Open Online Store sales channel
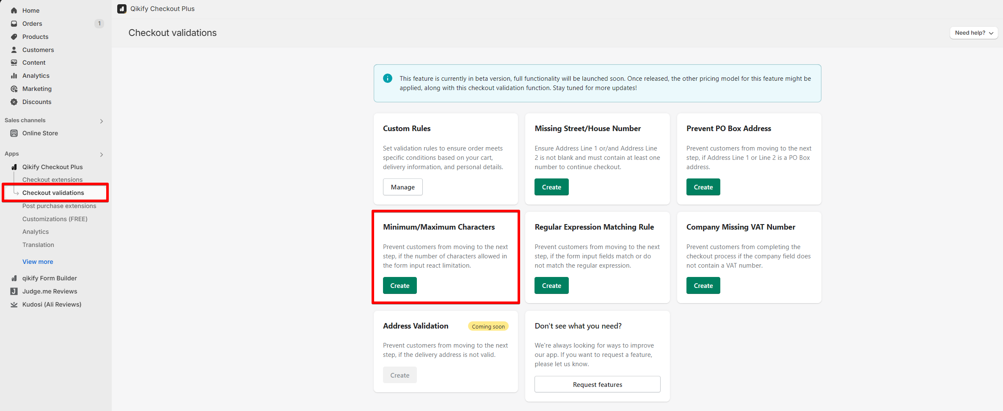This screenshot has height=411, width=1003. tap(40, 133)
